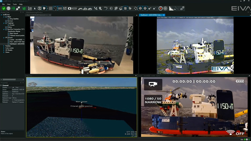This screenshot has height=141, width=251.
Task: Click the gray stop recording circle
Action: (x=165, y=8)
